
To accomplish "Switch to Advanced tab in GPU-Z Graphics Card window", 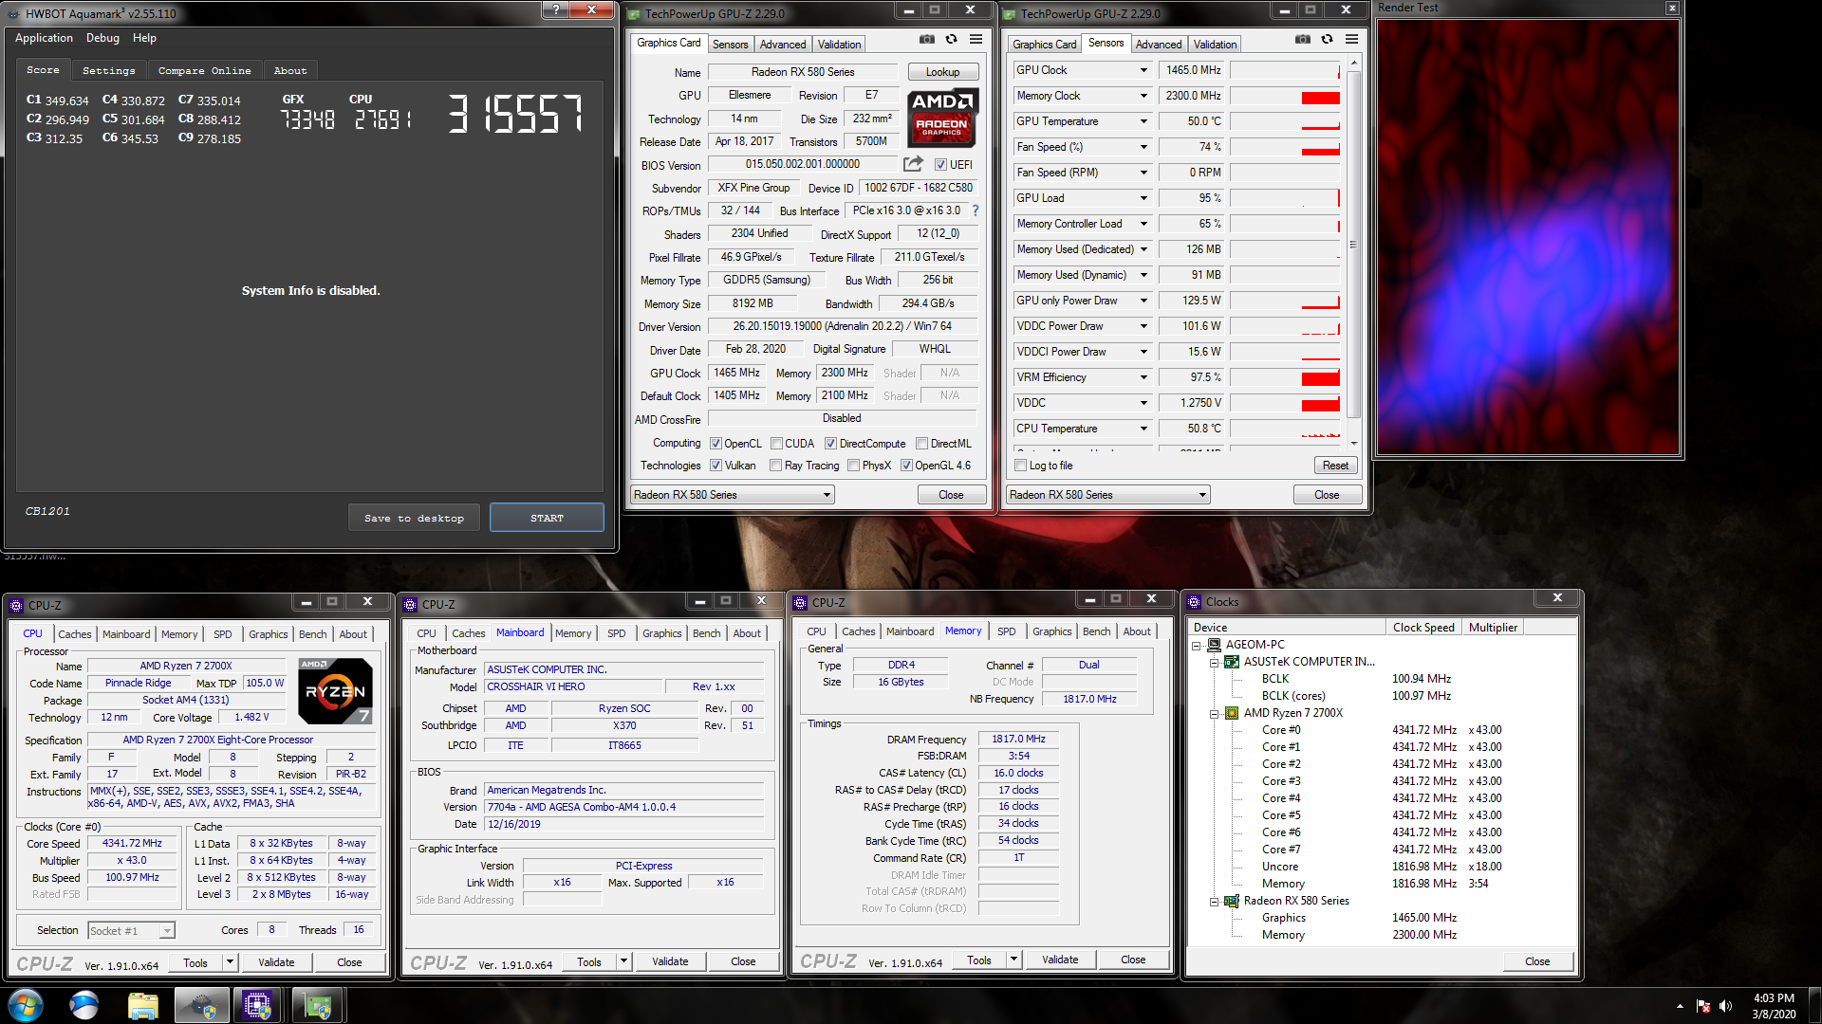I will click(783, 44).
